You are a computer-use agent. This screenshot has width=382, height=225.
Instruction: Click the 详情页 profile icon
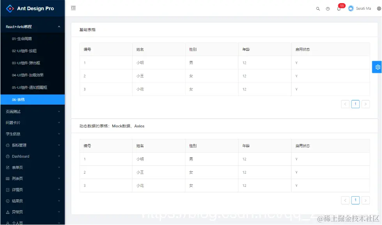(8, 190)
